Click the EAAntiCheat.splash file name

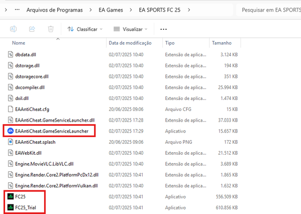[x=35, y=142]
